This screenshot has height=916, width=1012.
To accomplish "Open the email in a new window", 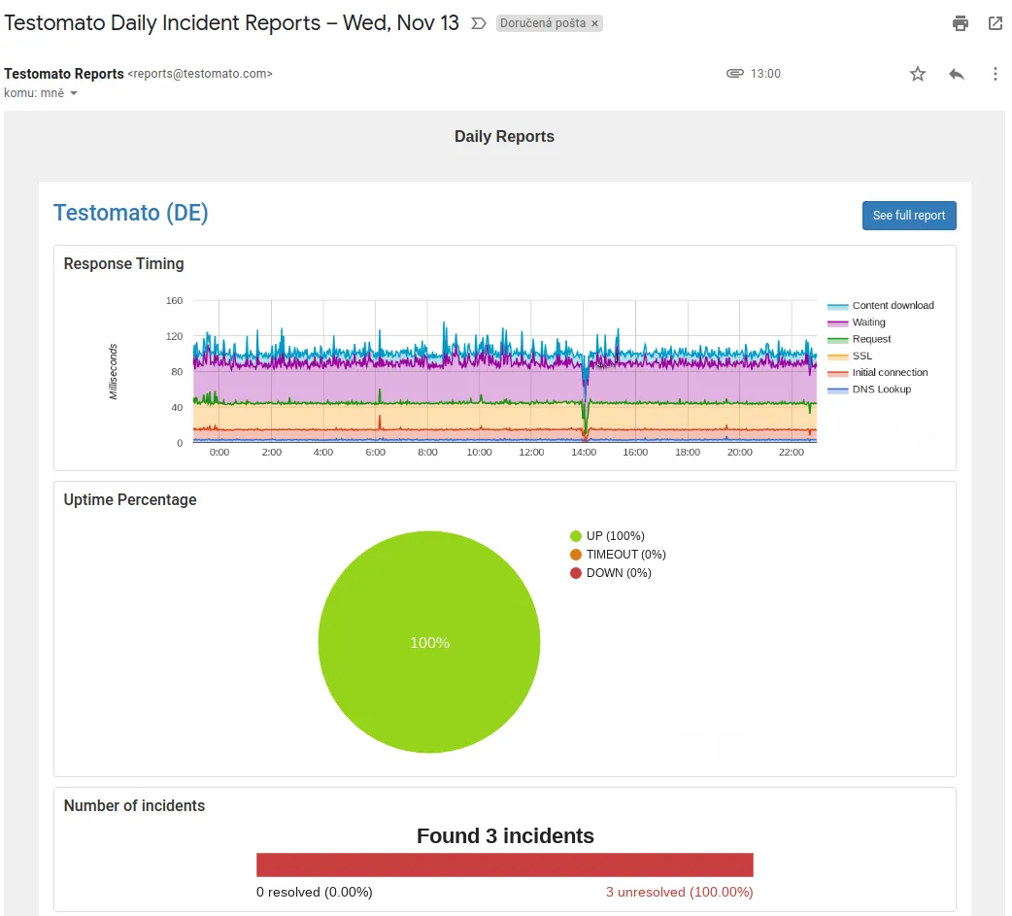I will click(995, 22).
